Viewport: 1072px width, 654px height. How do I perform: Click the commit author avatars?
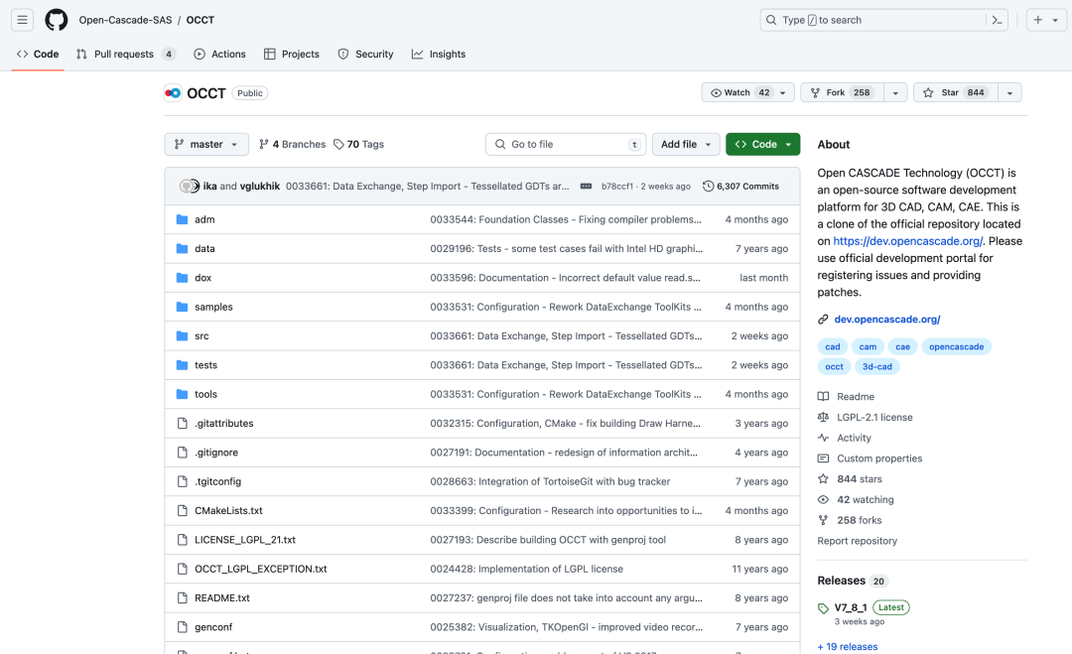tap(189, 186)
